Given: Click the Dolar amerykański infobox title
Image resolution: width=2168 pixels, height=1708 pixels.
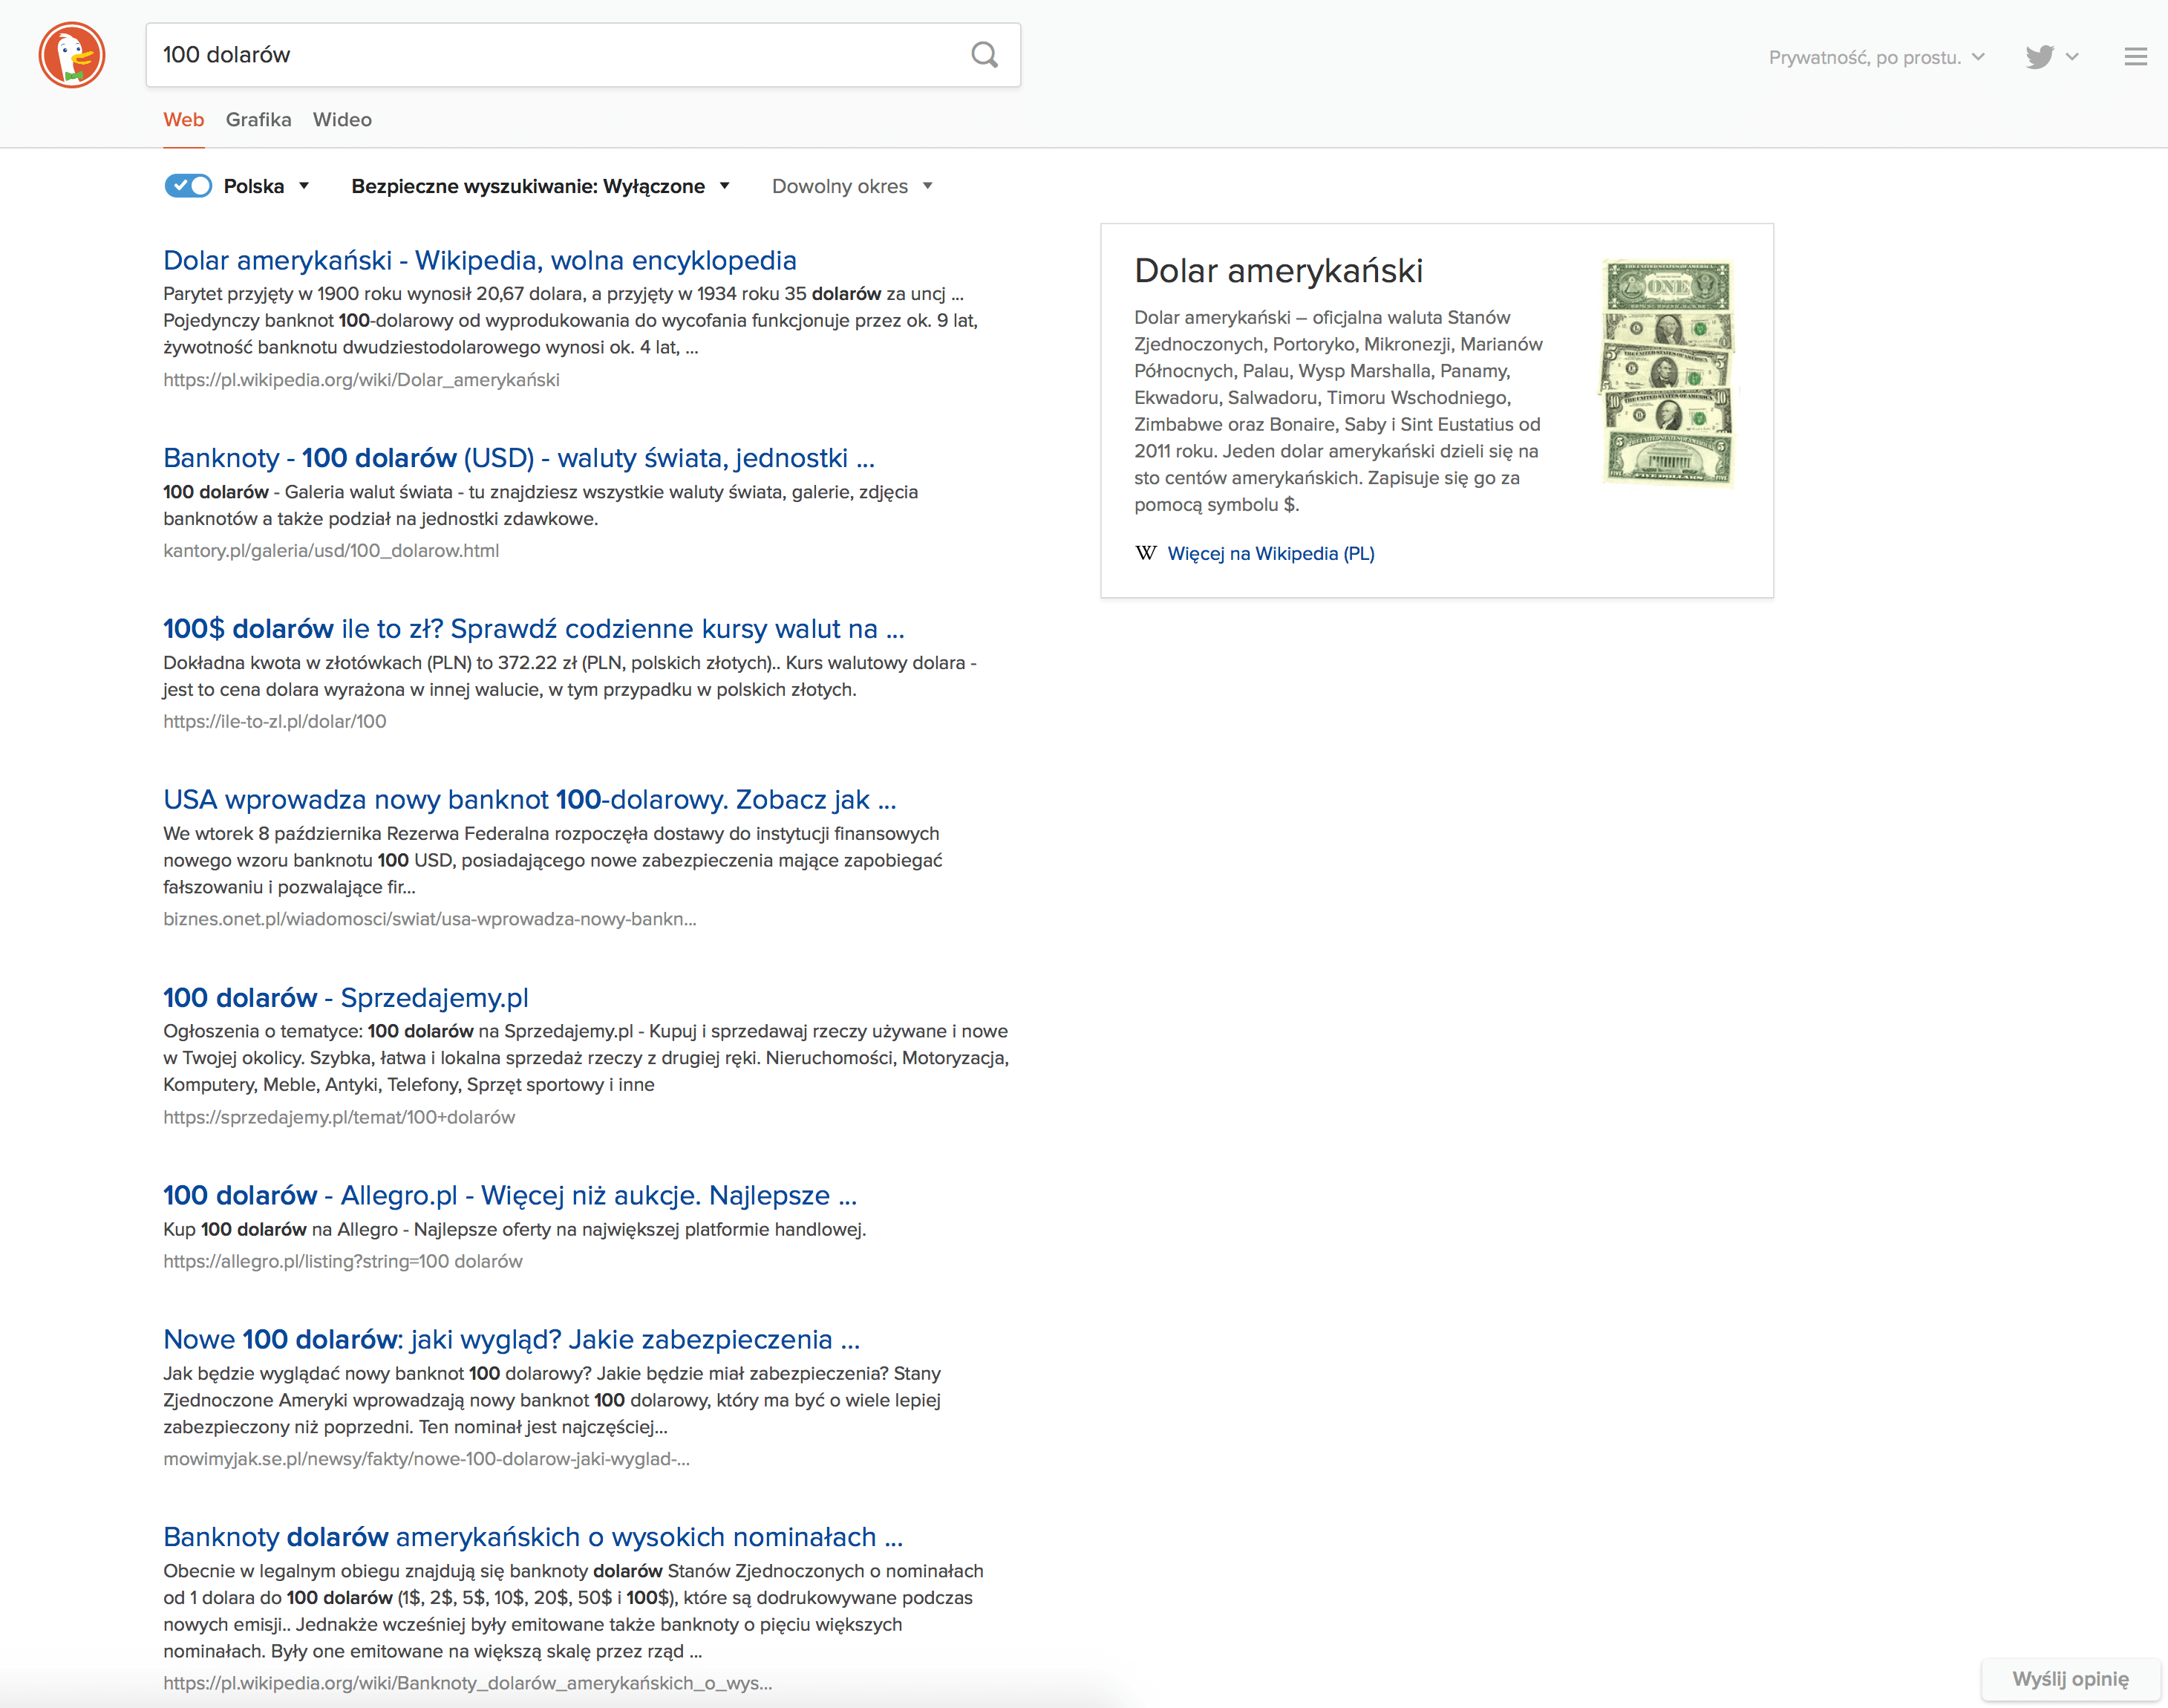Looking at the screenshot, I should pyautogui.click(x=1279, y=271).
